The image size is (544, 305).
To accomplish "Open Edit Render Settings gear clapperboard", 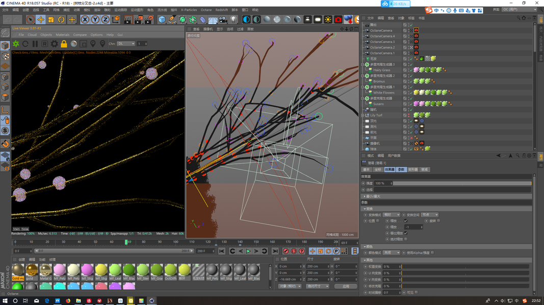I will 148,20.
